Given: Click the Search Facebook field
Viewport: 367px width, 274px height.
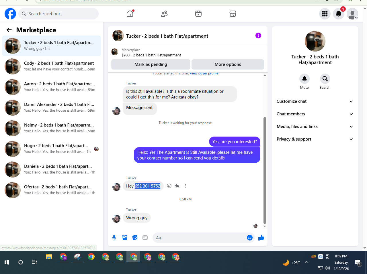Looking at the screenshot, I should (x=58, y=14).
